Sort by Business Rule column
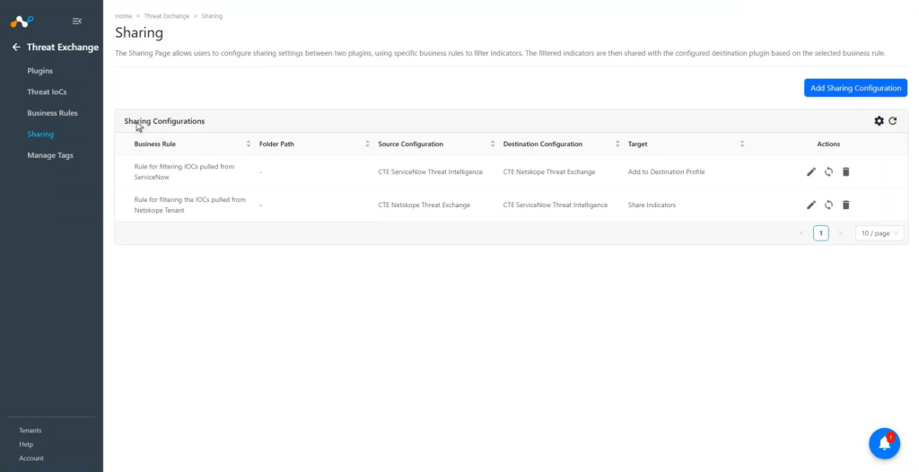 (x=249, y=144)
